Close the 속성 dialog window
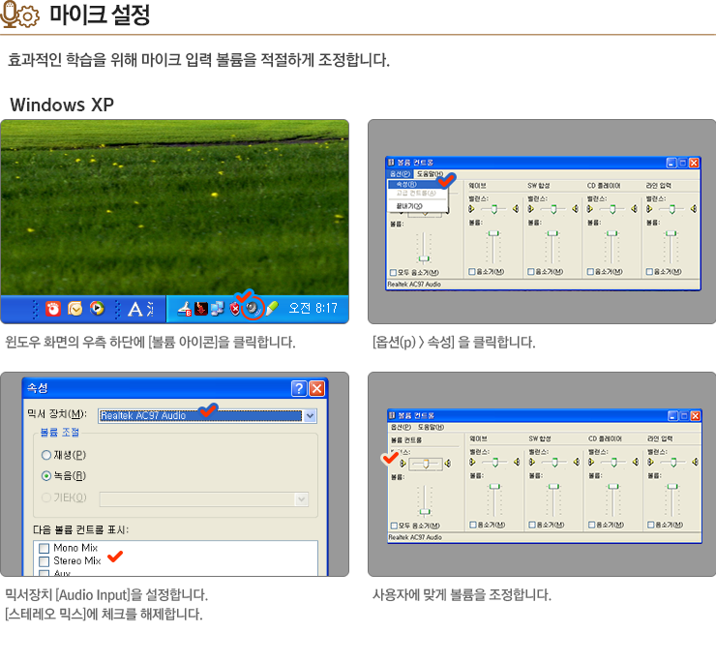Image resolution: width=716 pixels, height=663 pixels. 316,388
